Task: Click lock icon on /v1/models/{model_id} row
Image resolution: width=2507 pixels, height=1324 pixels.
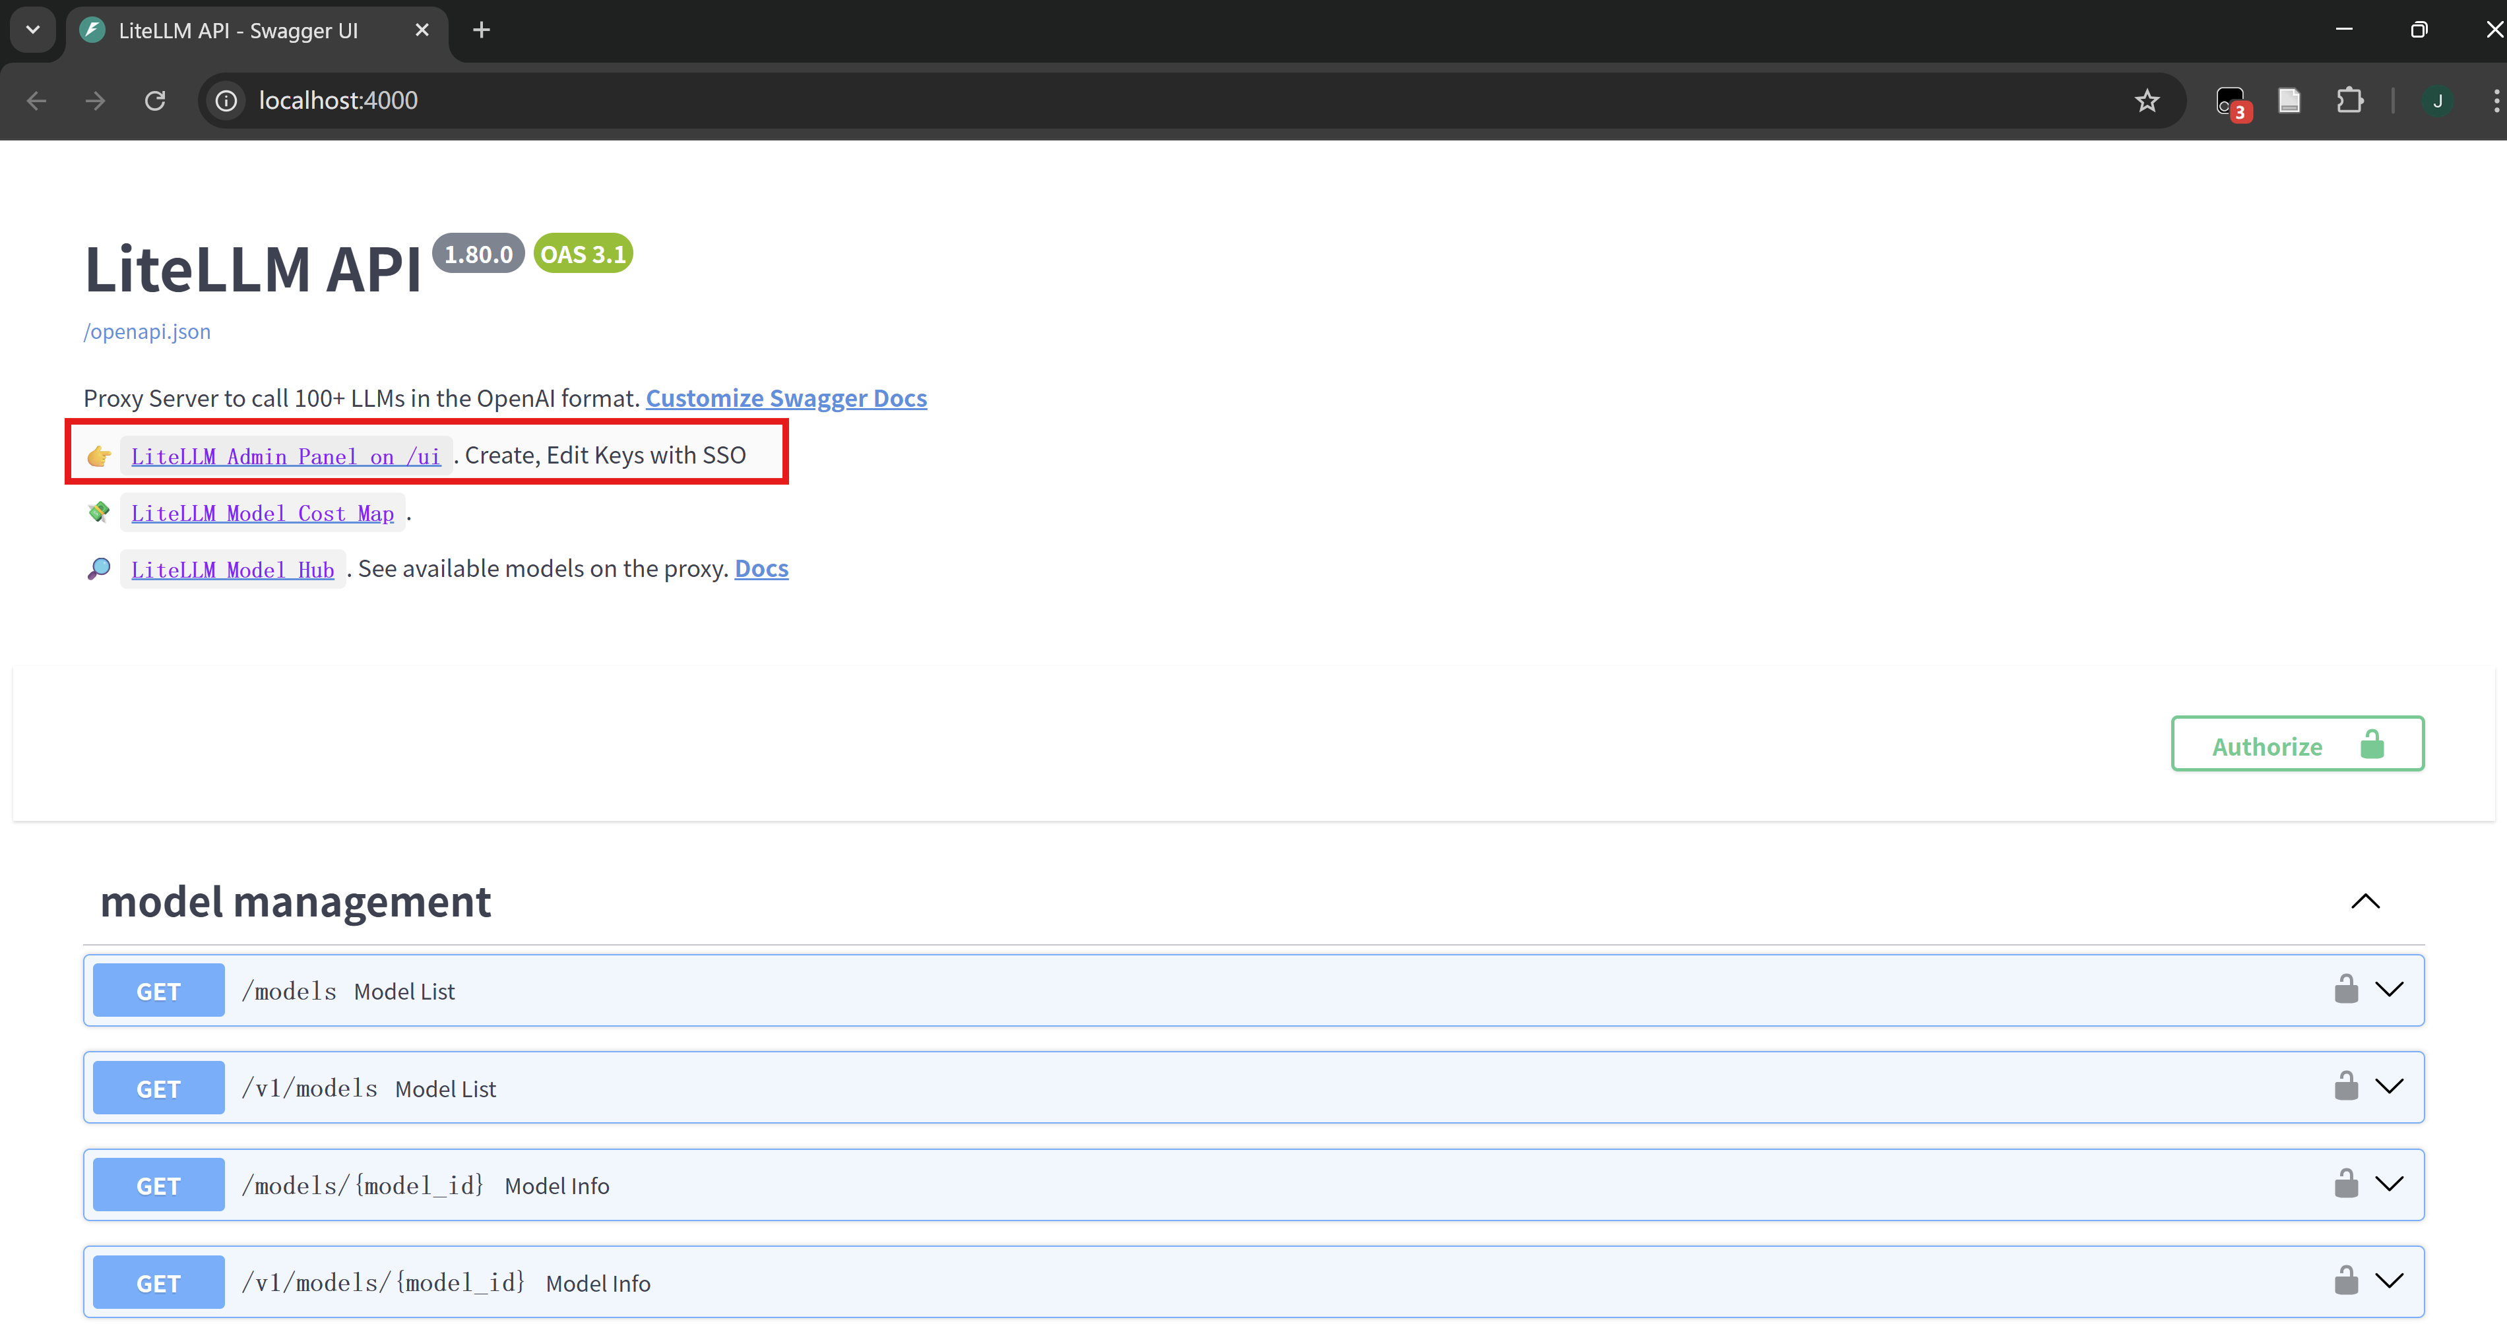Action: tap(2345, 1281)
